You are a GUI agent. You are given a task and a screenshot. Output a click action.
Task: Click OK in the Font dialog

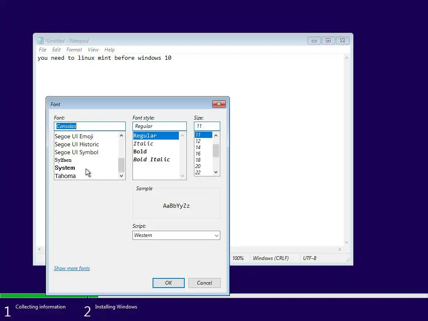point(168,283)
